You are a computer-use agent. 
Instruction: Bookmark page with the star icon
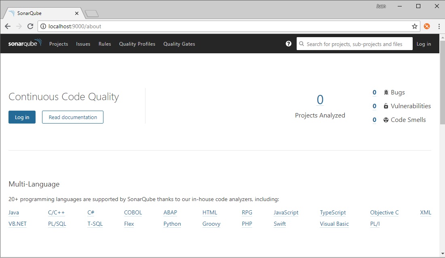tap(415, 26)
